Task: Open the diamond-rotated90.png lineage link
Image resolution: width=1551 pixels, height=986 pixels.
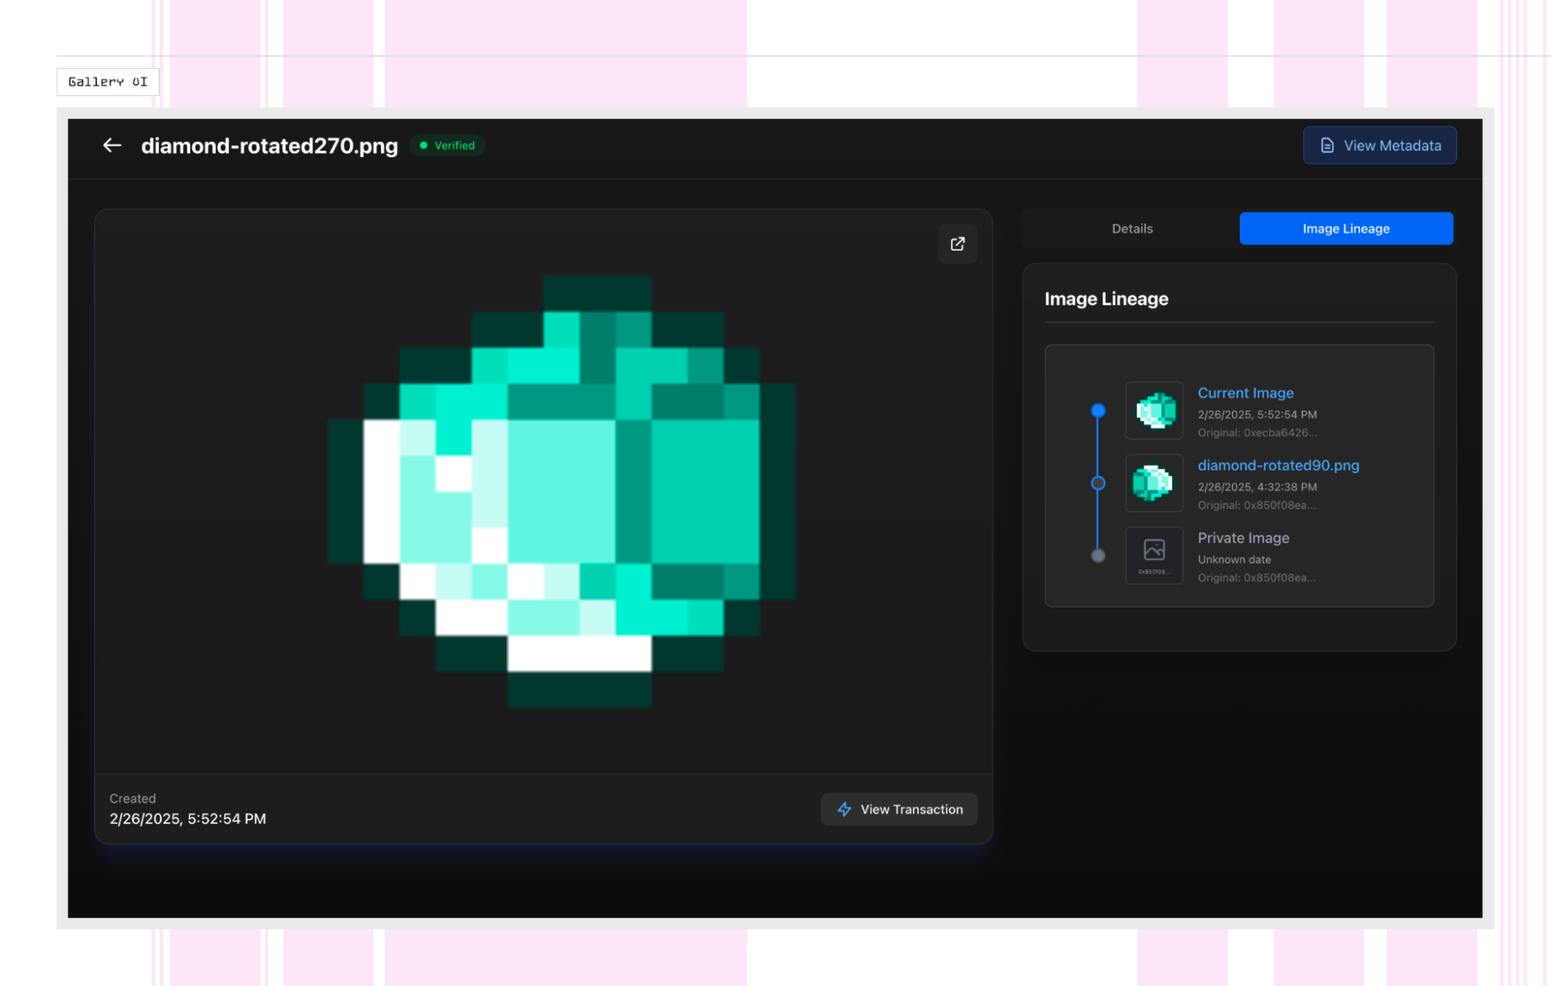Action: [1278, 465]
